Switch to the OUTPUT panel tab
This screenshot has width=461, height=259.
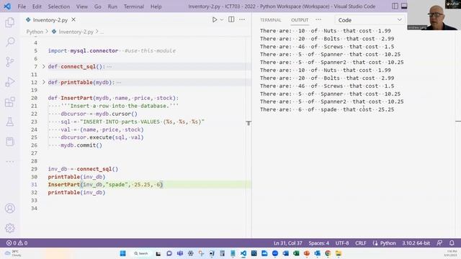300,20
